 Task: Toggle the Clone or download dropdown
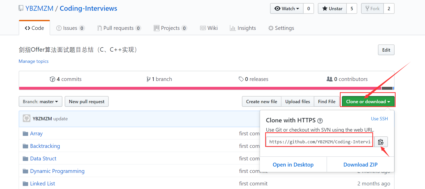368,101
